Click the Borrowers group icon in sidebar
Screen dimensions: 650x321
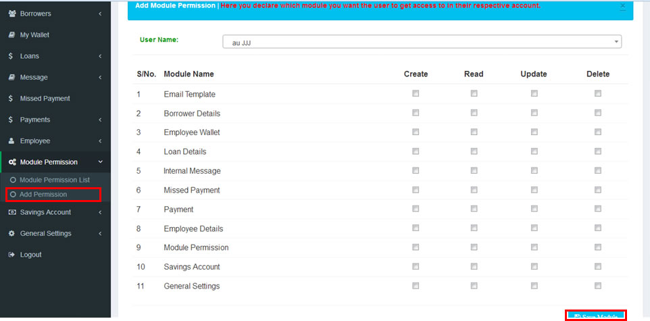click(x=11, y=14)
